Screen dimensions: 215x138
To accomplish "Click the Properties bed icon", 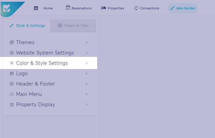I will 103,8.
